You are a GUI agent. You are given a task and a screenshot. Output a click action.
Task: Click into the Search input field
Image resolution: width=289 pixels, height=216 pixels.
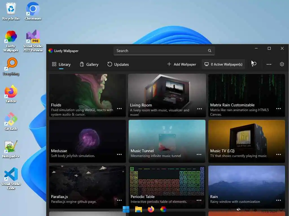[164, 51]
